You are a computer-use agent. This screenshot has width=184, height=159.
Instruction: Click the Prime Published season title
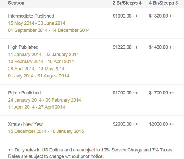[x=25, y=93]
